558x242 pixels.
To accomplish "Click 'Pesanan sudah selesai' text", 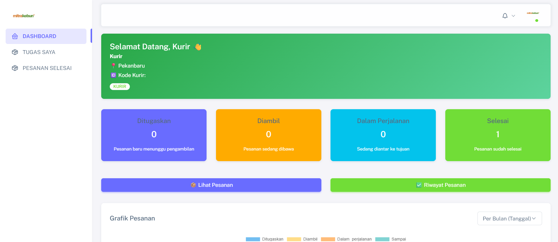I will coord(498,149).
